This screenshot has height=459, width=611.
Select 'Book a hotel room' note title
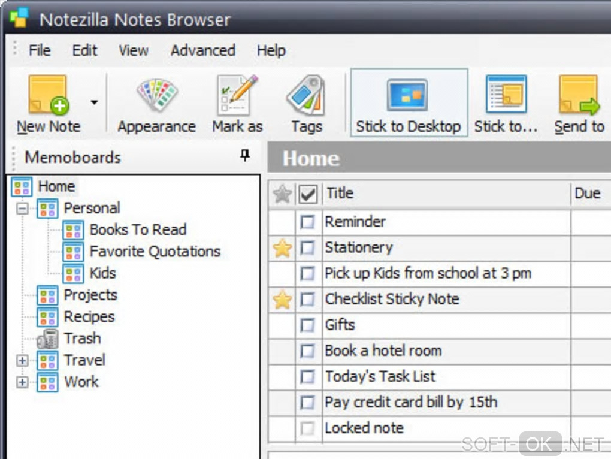click(x=383, y=351)
